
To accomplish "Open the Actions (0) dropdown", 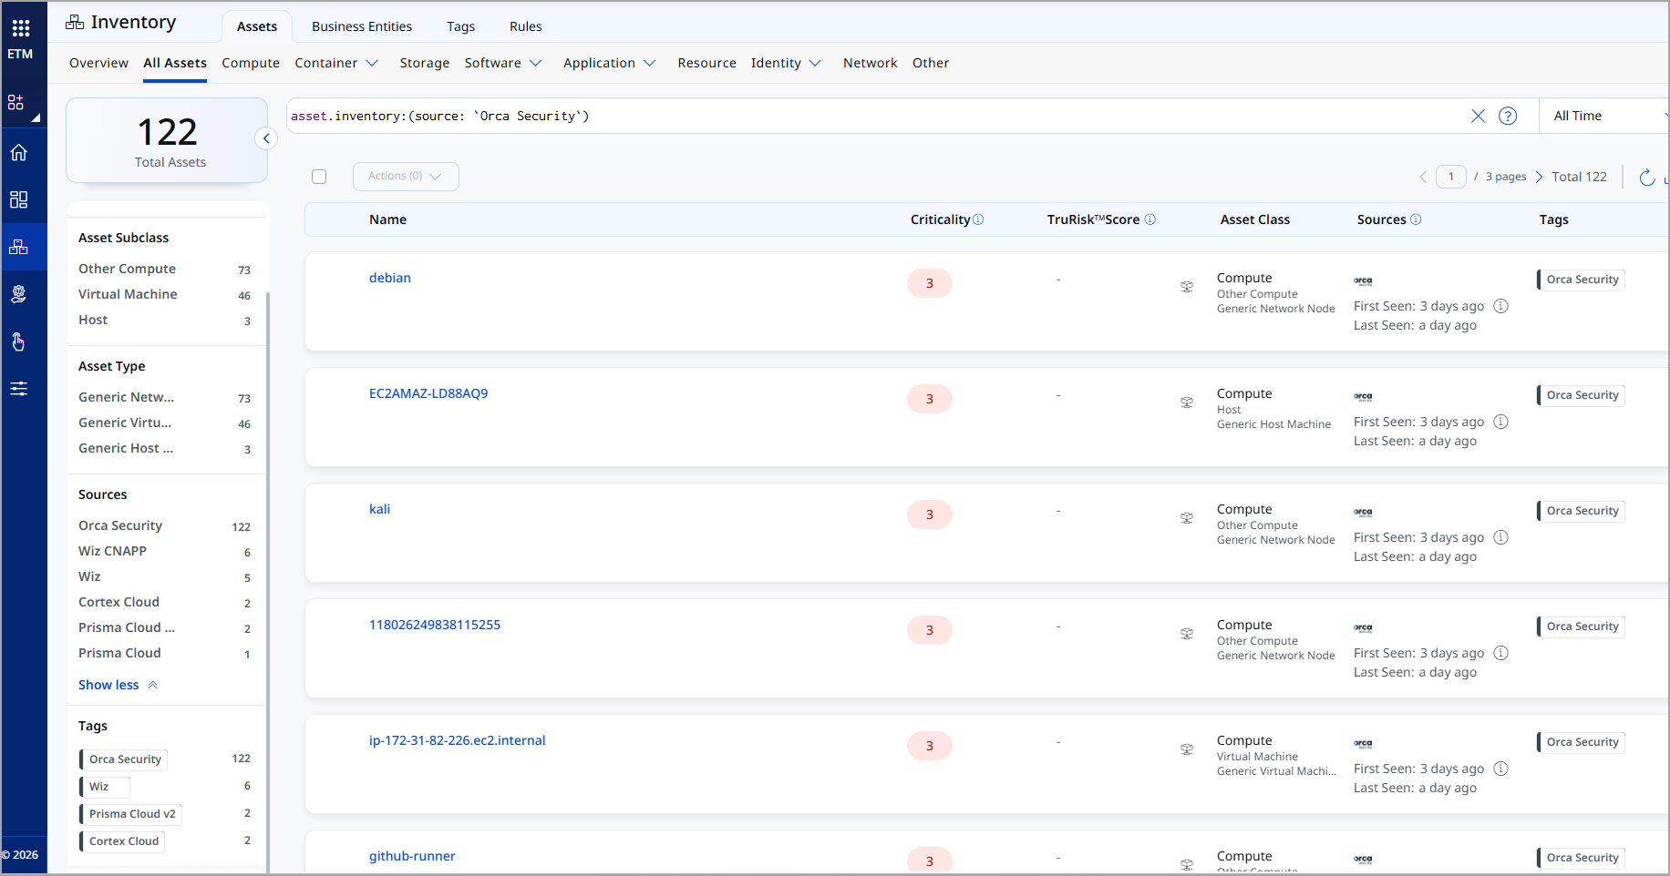I will pos(405,177).
